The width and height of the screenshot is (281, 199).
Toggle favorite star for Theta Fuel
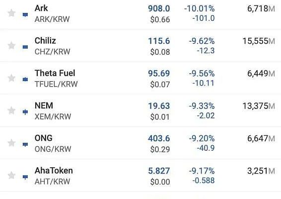pos(11,78)
